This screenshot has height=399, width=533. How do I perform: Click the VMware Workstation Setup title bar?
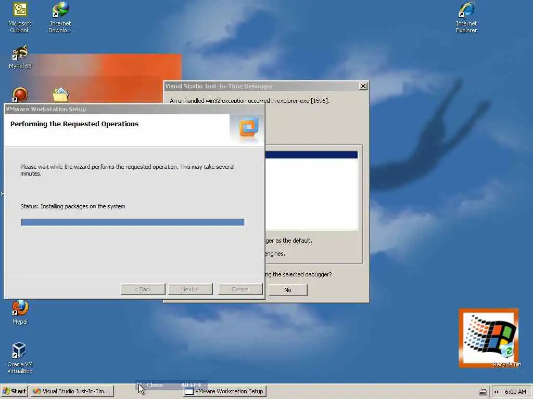[x=134, y=109]
